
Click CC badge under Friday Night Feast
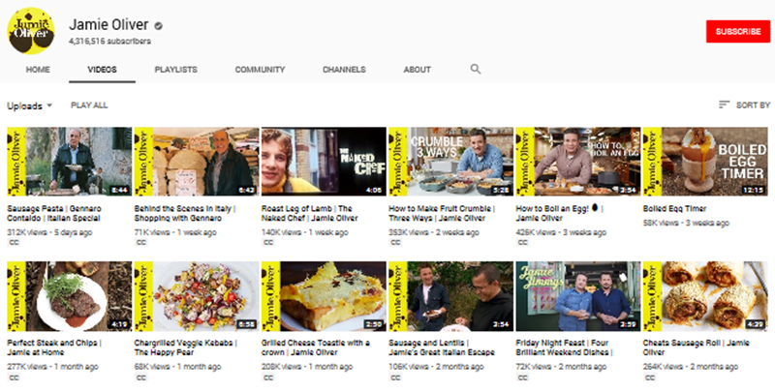point(523,377)
